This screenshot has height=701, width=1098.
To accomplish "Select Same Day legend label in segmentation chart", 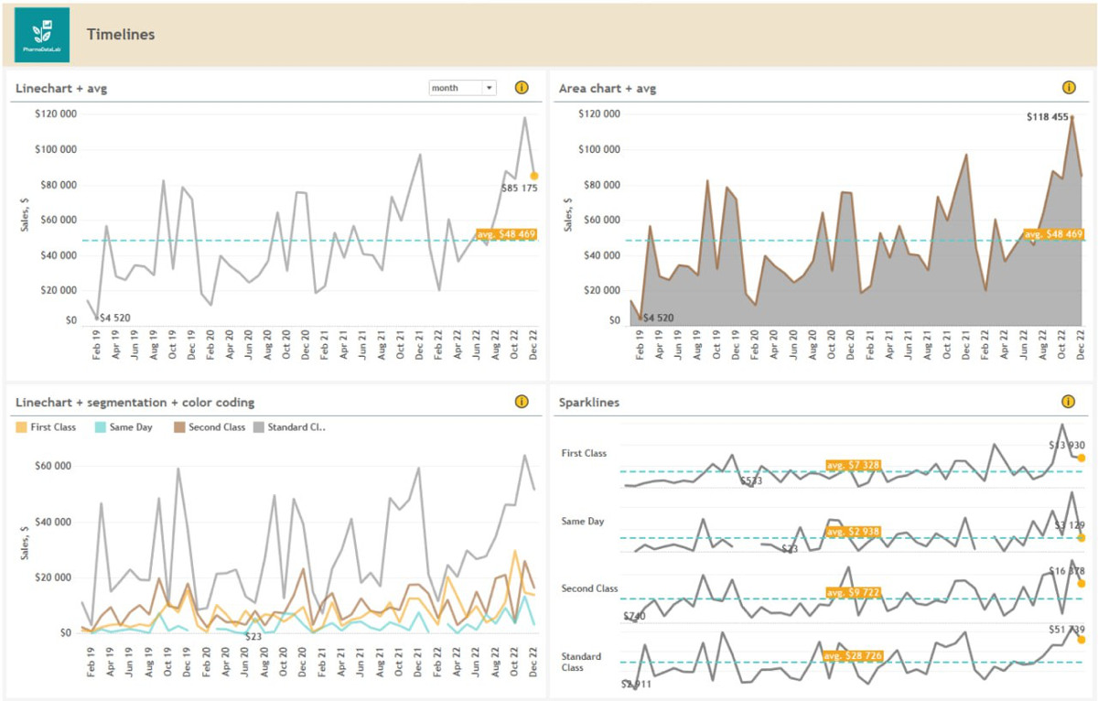I will [131, 427].
